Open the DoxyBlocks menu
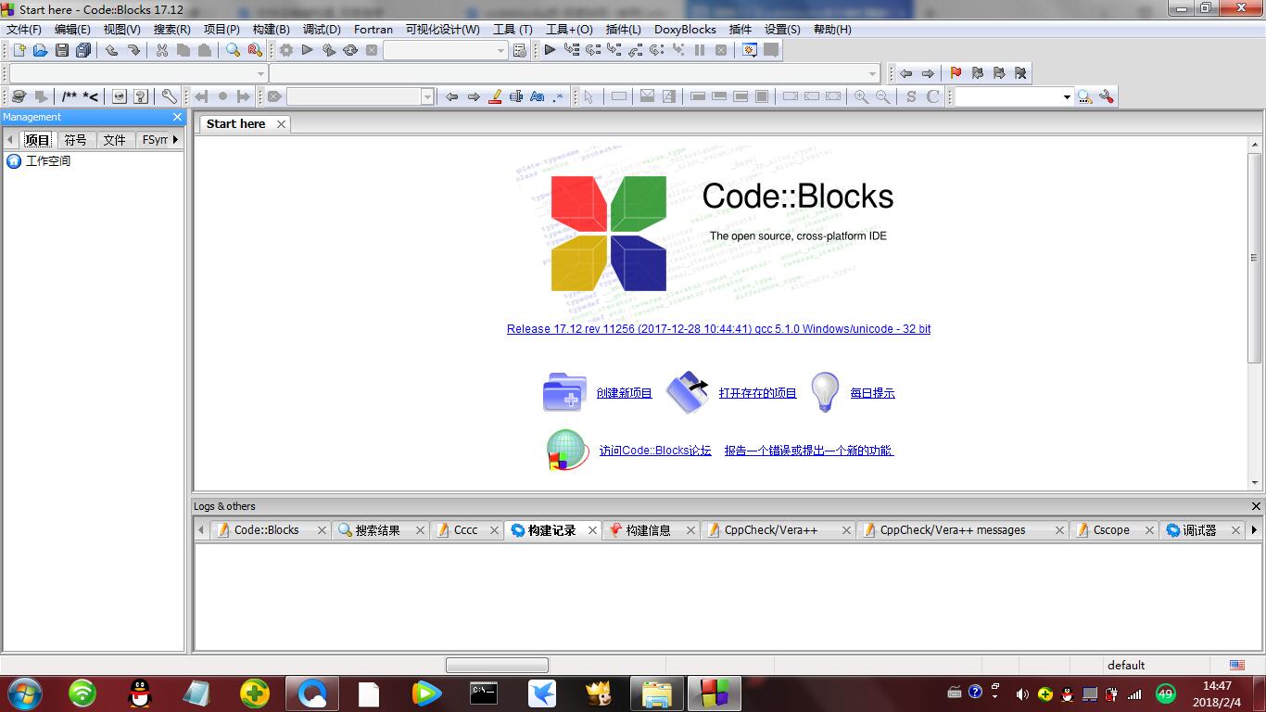 tap(685, 30)
